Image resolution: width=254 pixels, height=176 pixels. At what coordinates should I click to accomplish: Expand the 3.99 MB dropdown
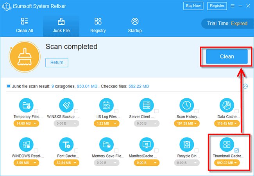[26, 163]
